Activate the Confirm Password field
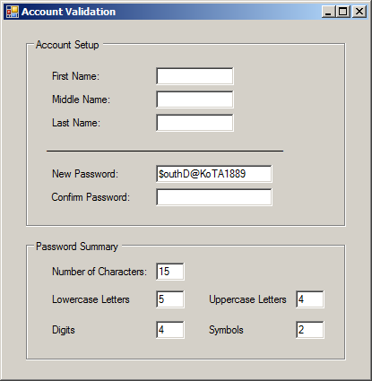Image resolution: width=372 pixels, height=381 pixels. point(214,197)
